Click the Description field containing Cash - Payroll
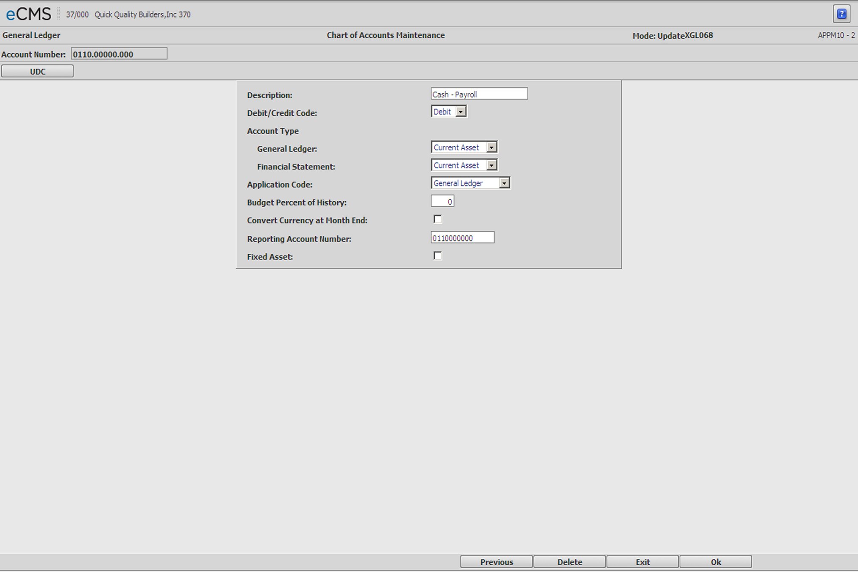 479,94
